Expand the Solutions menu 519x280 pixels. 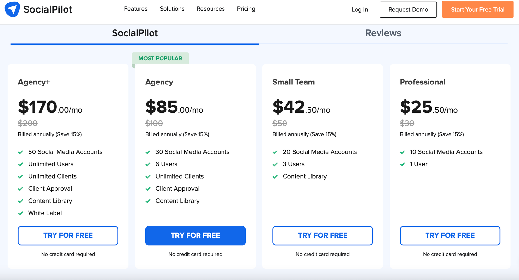tap(172, 9)
